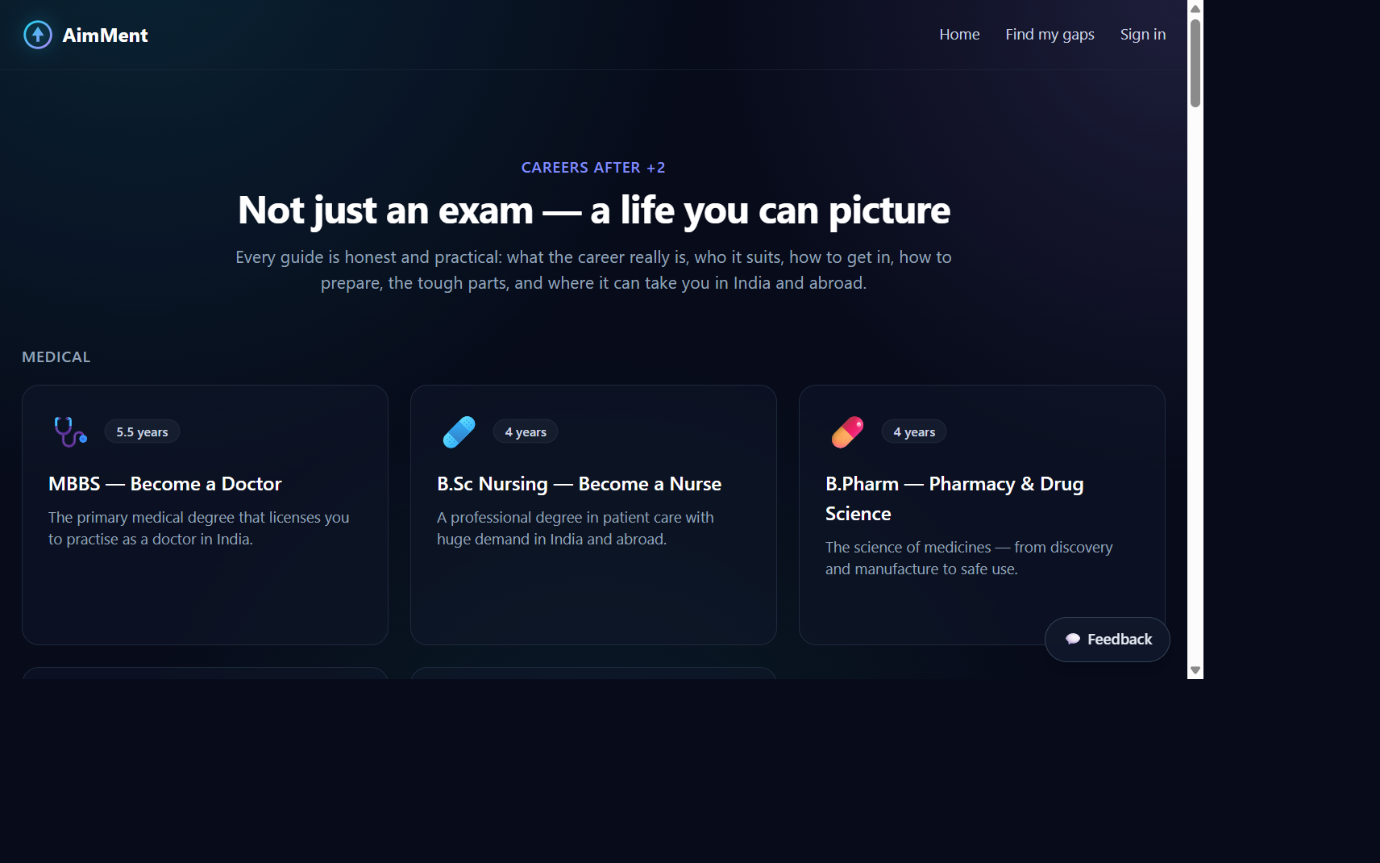Click the Nursing card description about patient care
The height and width of the screenshot is (863, 1380).
tap(575, 528)
